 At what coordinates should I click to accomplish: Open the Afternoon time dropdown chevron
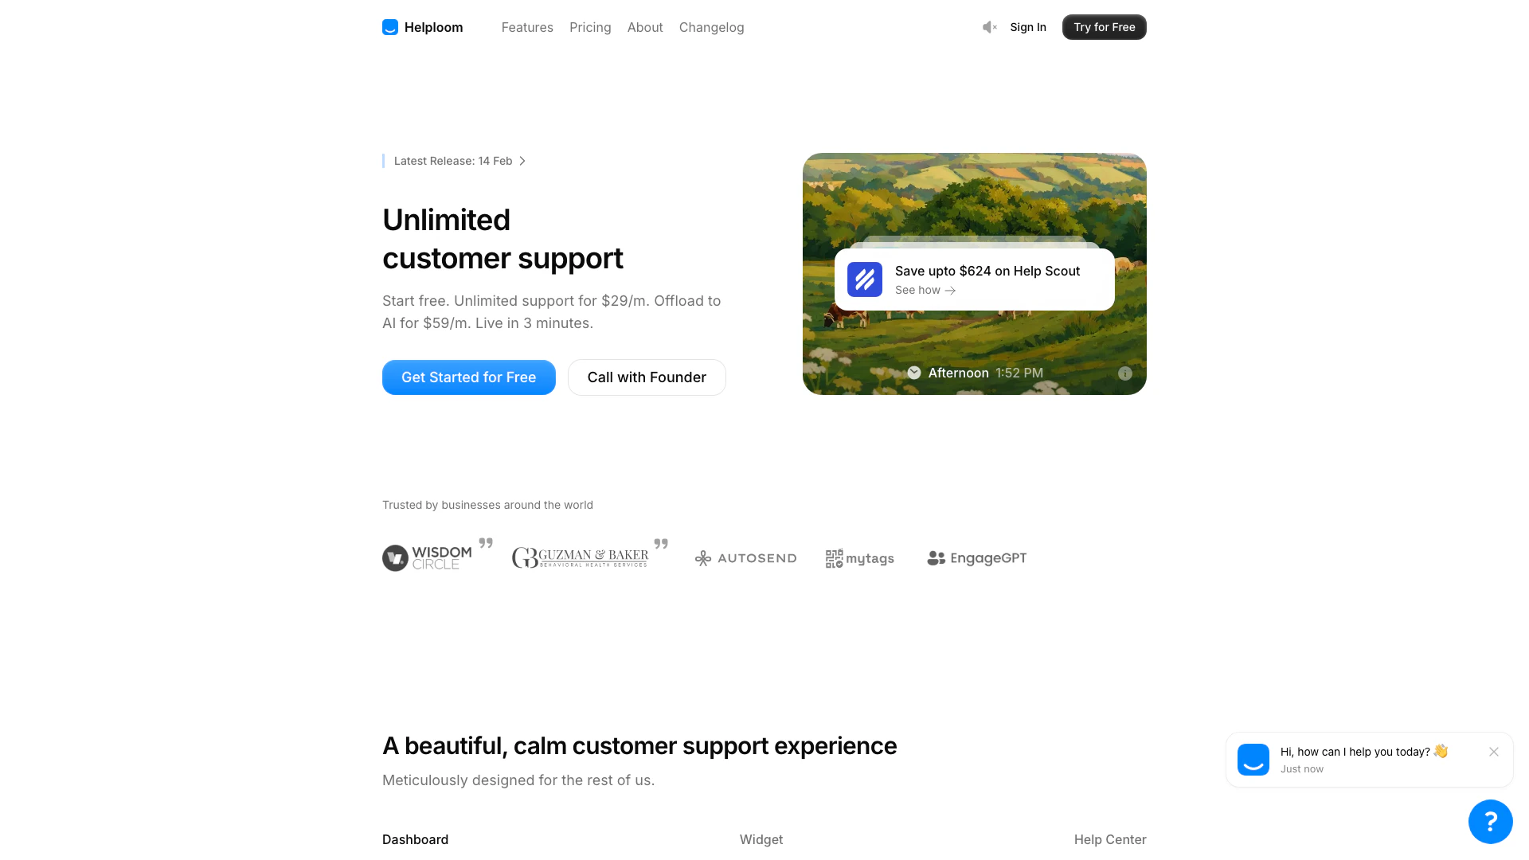click(x=914, y=373)
